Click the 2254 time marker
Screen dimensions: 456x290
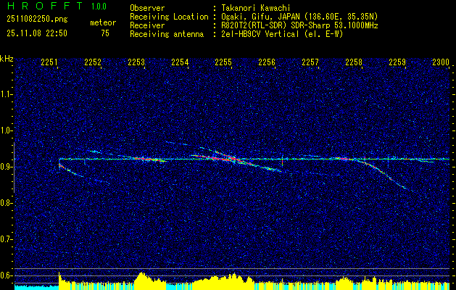pyautogui.click(x=180, y=62)
